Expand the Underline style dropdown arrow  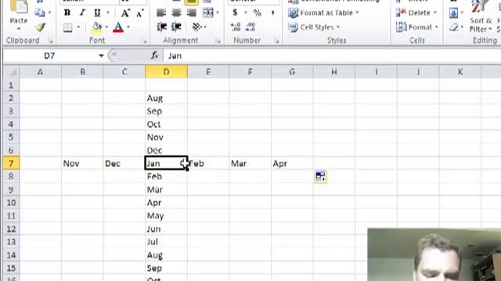click(108, 12)
